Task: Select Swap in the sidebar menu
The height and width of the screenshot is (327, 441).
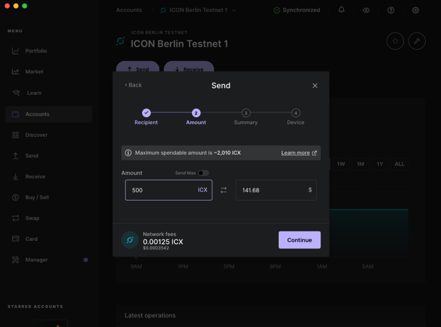Action: coord(32,218)
